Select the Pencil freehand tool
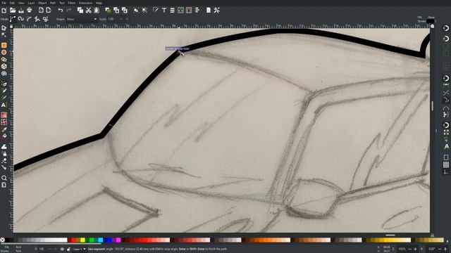 [x=4, y=91]
